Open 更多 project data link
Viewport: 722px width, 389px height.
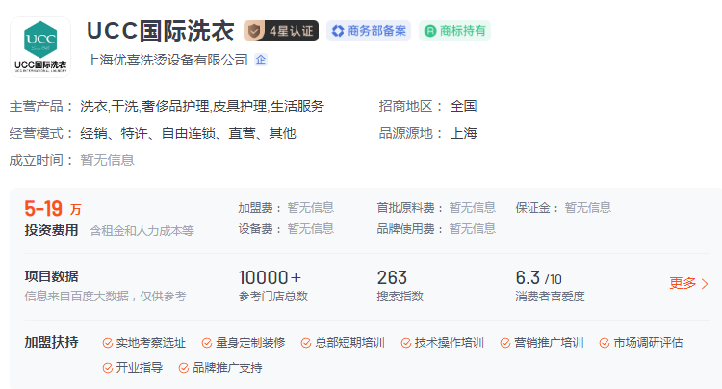[683, 283]
